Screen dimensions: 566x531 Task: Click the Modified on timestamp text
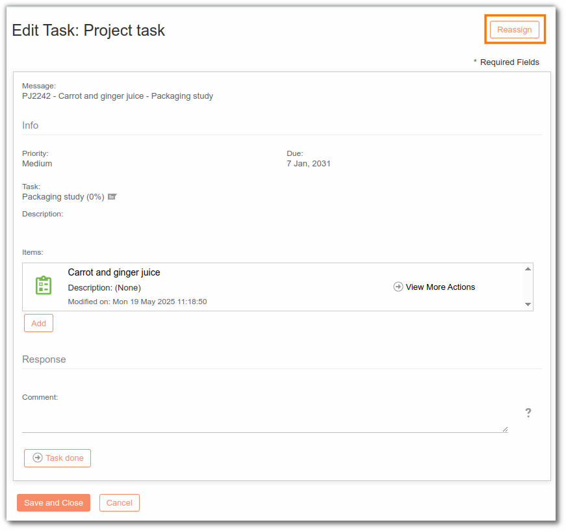138,302
